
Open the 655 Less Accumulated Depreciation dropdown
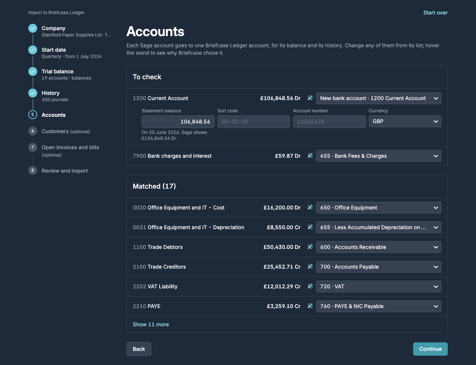[379, 227]
